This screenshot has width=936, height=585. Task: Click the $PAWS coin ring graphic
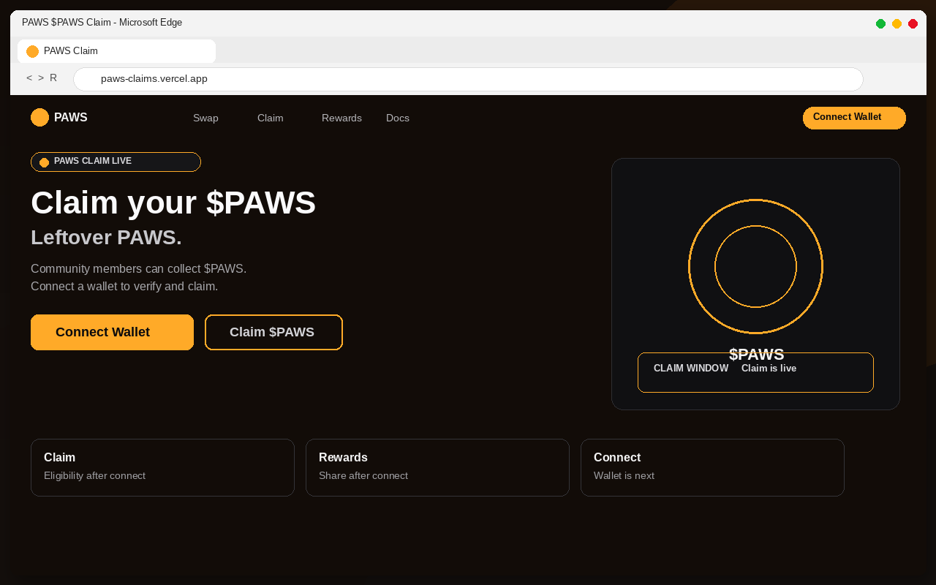[x=755, y=266]
